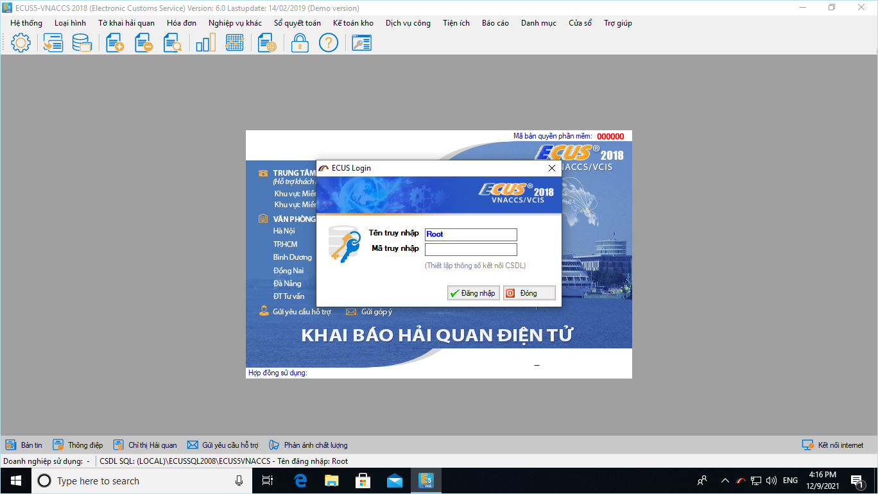The image size is (878, 494).
Task: Click the search document toolbar icon
Action: [173, 43]
